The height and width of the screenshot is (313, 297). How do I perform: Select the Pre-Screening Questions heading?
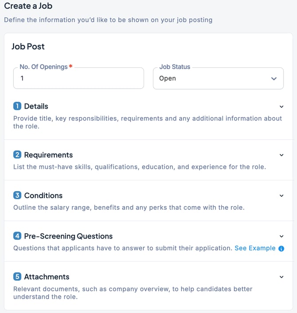click(x=68, y=236)
